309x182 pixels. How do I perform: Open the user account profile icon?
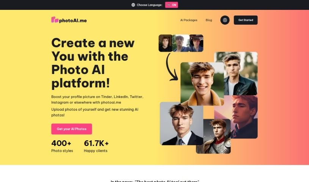[225, 20]
